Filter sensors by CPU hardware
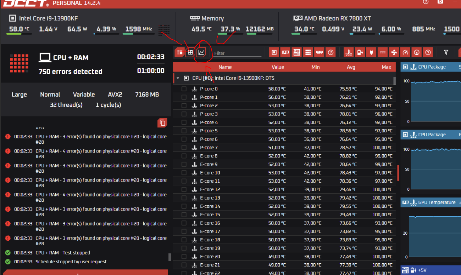 tap(274, 52)
